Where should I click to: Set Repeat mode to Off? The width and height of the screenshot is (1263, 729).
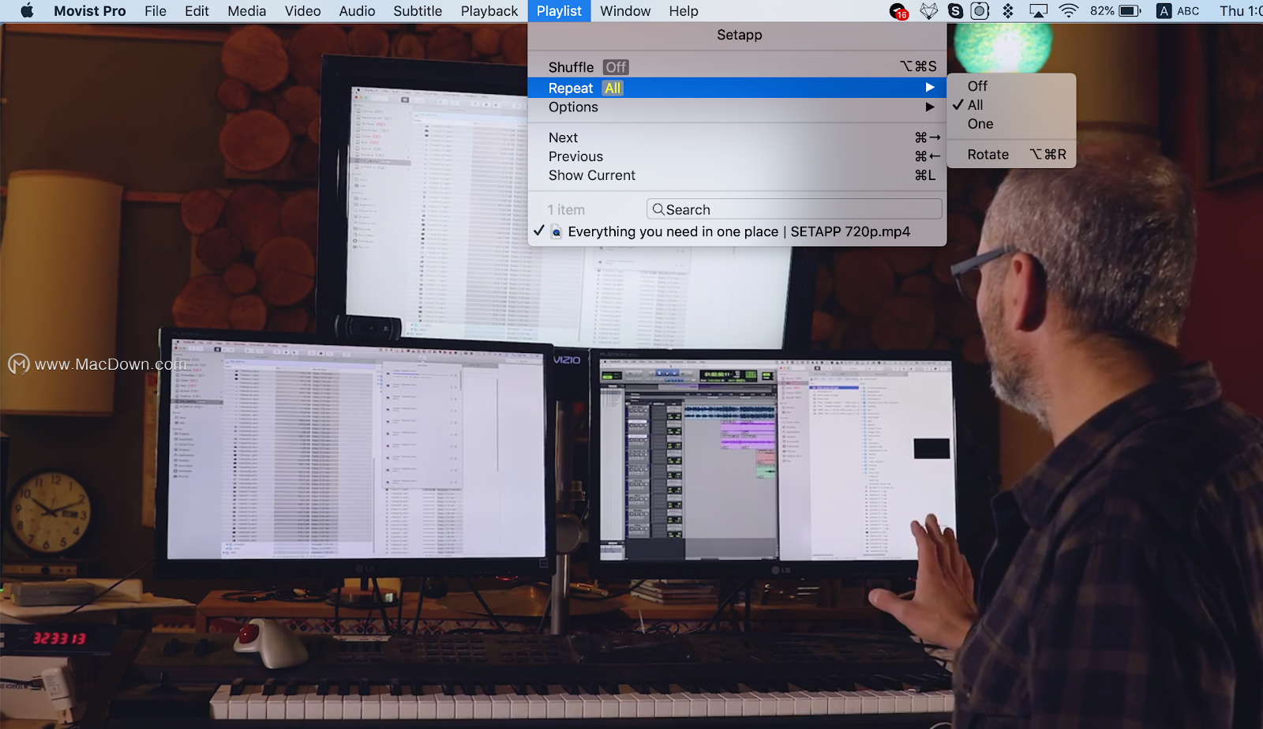point(1011,86)
